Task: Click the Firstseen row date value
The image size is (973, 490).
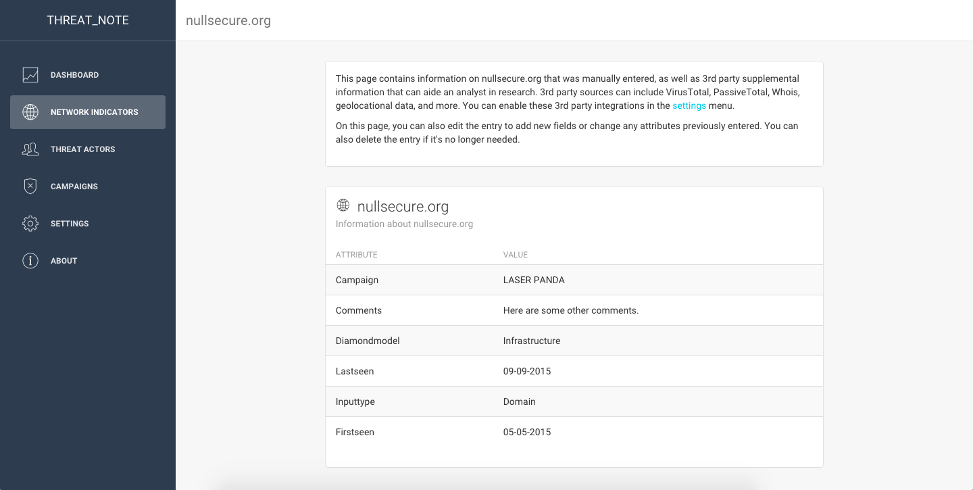Action: 527,432
